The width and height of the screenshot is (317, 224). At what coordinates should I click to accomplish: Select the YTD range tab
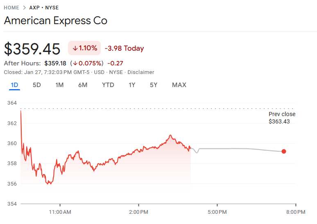(x=108, y=85)
